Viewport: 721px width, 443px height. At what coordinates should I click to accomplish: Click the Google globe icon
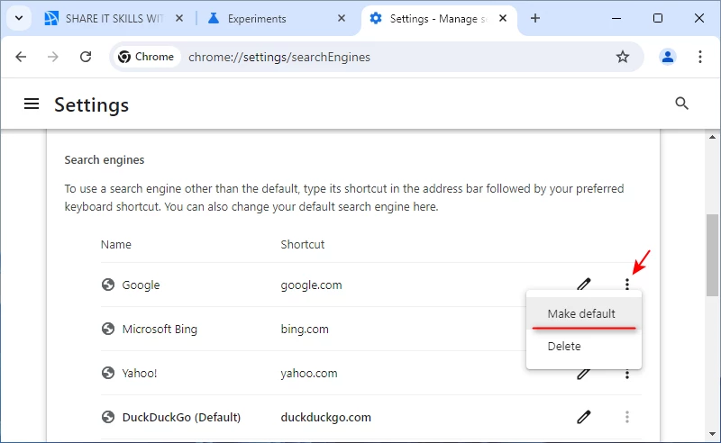pyautogui.click(x=108, y=285)
